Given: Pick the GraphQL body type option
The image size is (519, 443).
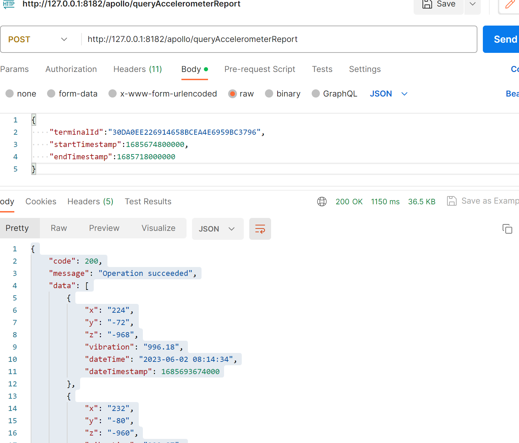Looking at the screenshot, I should 316,94.
